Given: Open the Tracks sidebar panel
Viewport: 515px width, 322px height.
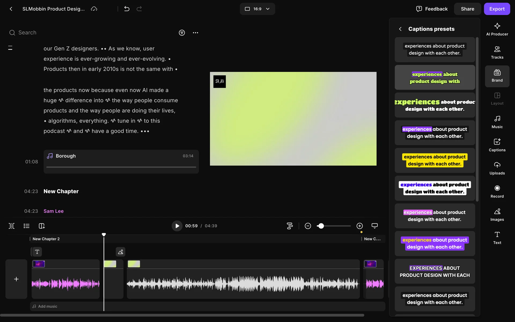Looking at the screenshot, I should click(497, 52).
